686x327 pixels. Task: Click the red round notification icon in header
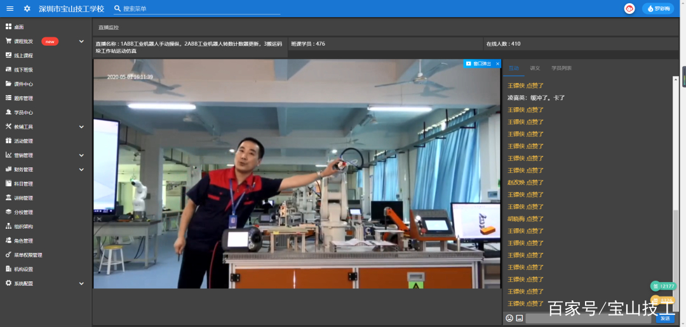629,9
